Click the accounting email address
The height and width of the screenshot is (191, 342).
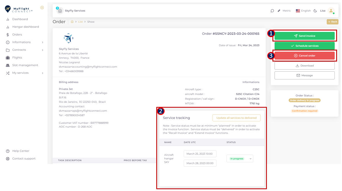point(88,67)
